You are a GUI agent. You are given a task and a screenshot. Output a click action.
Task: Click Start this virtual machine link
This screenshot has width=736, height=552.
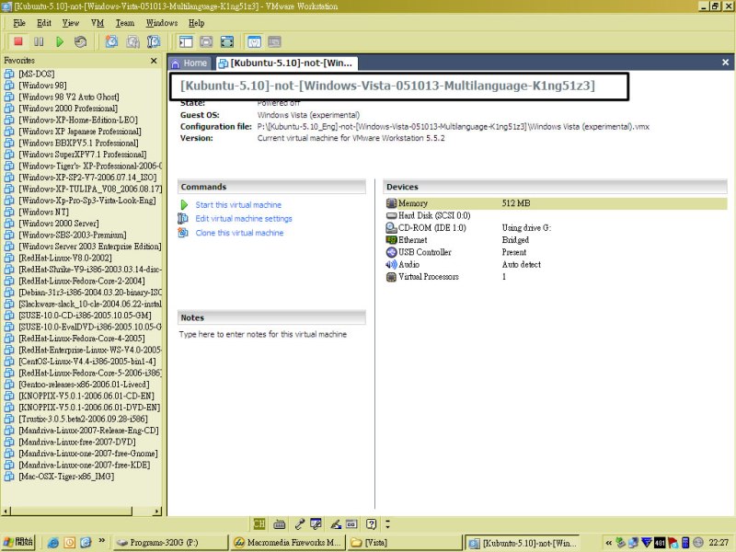[238, 204]
